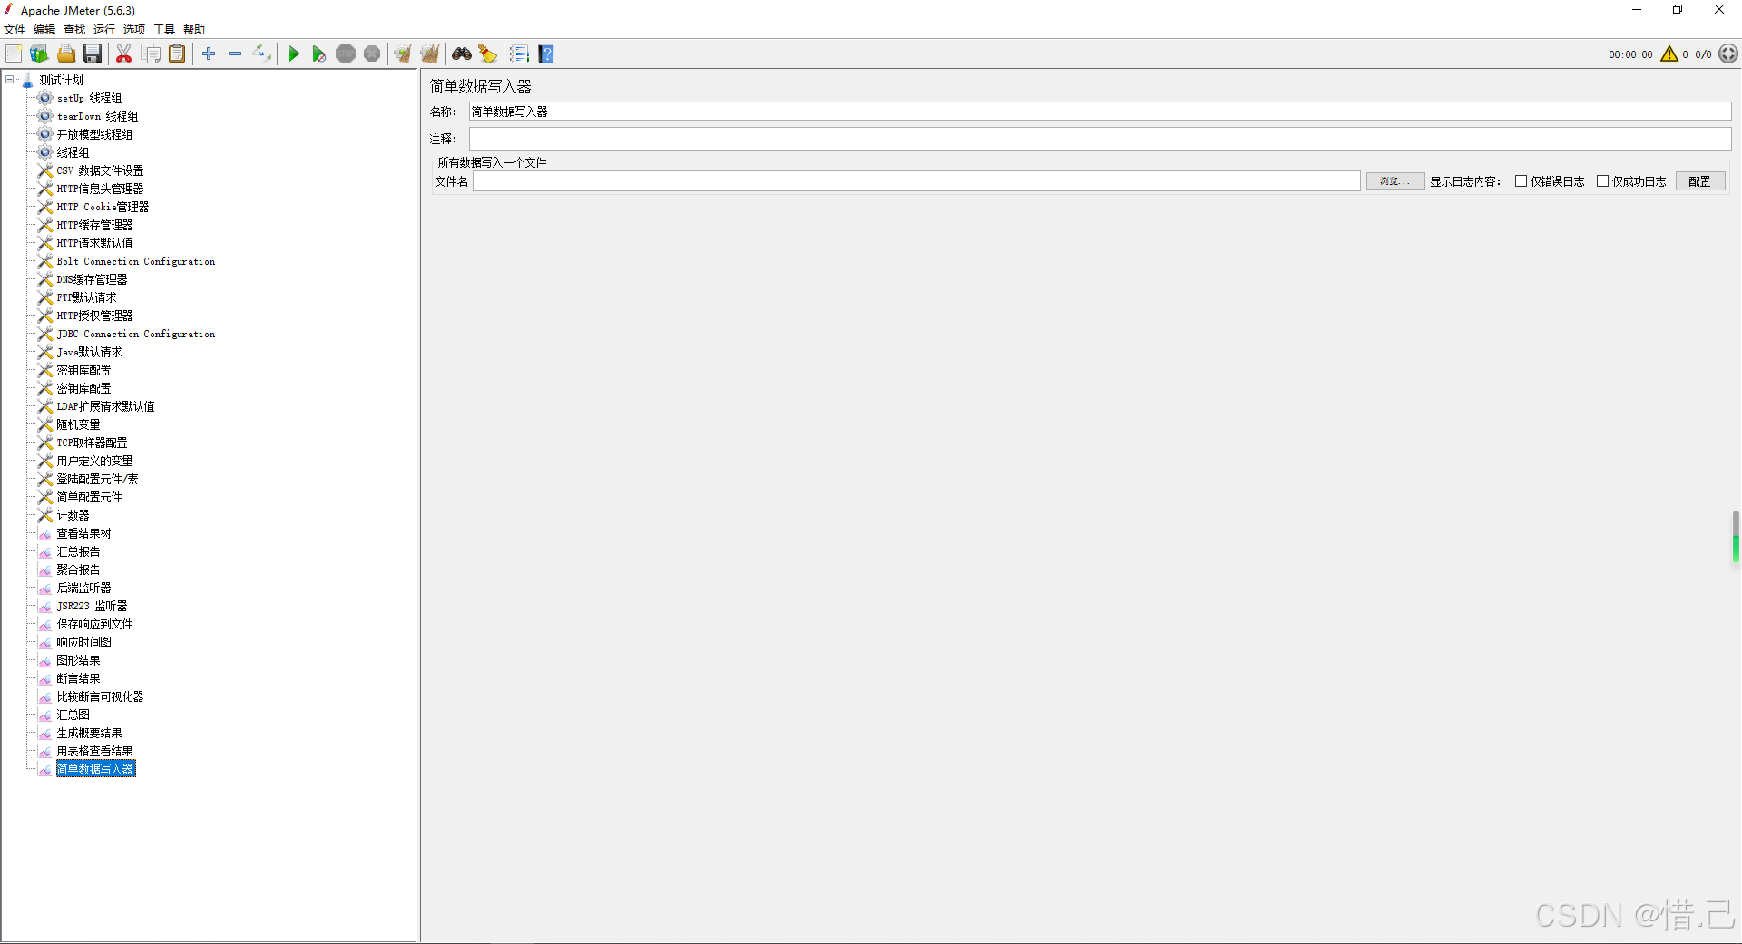Select the setUp 线程组 tree item

(x=89, y=98)
